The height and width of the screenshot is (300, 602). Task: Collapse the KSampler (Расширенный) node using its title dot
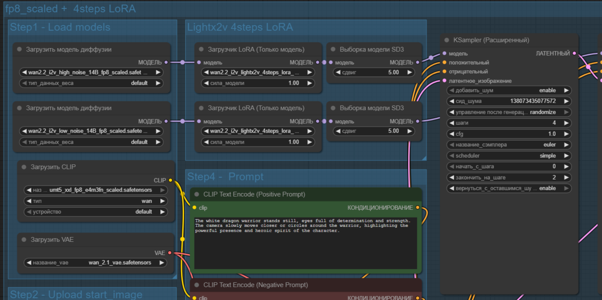click(x=447, y=40)
